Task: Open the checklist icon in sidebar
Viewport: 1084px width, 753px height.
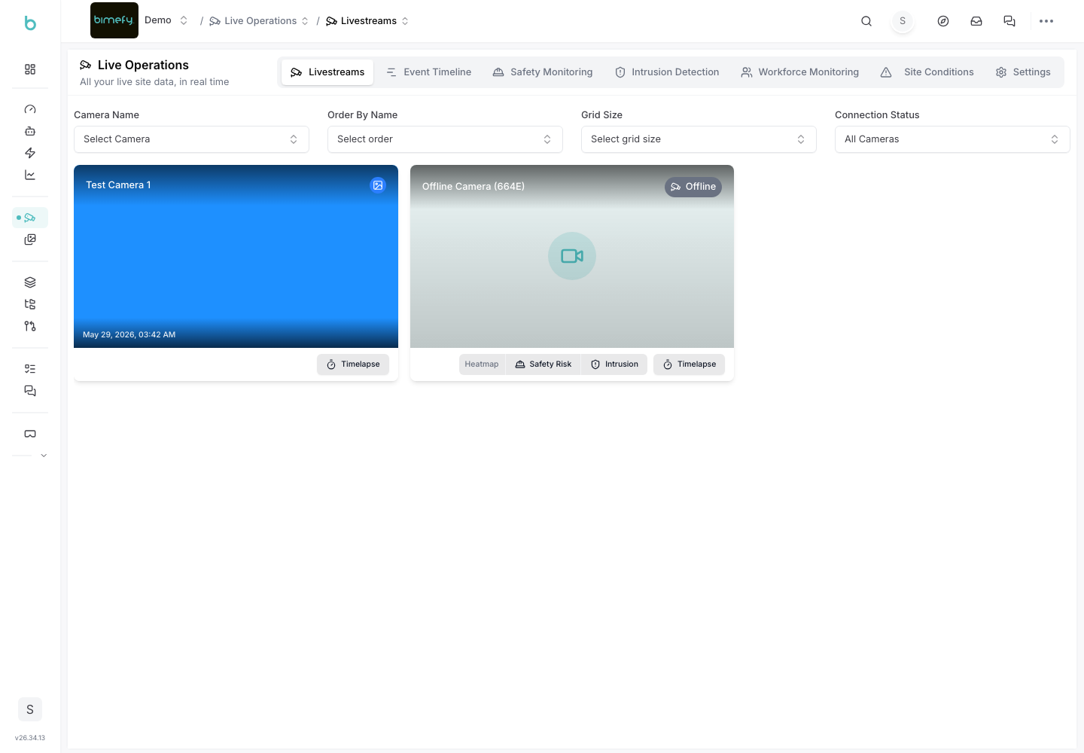Action: point(30,369)
